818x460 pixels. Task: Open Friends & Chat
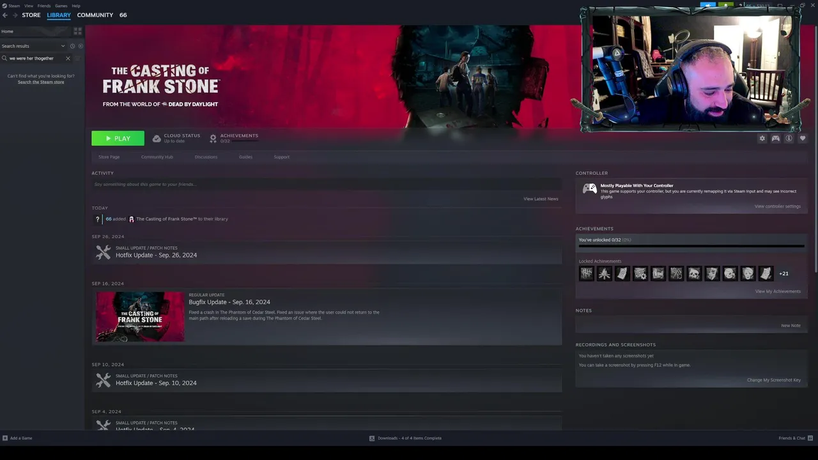point(794,438)
